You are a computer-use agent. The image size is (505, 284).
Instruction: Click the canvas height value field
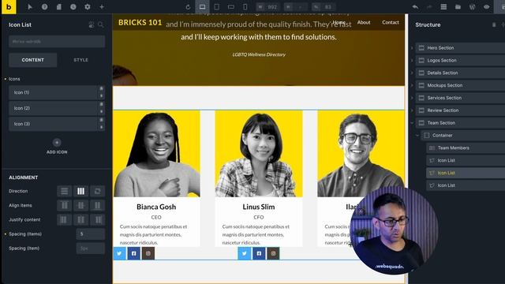[x=296, y=7]
